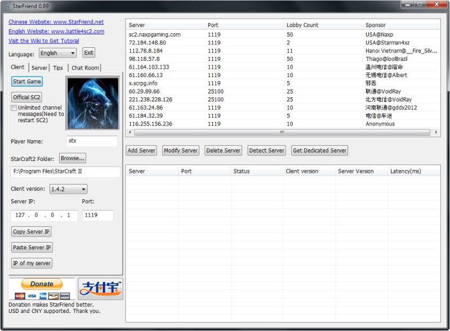Screen dimensions: 450x331
Task: Switch to the Client tab
Action: [18, 67]
